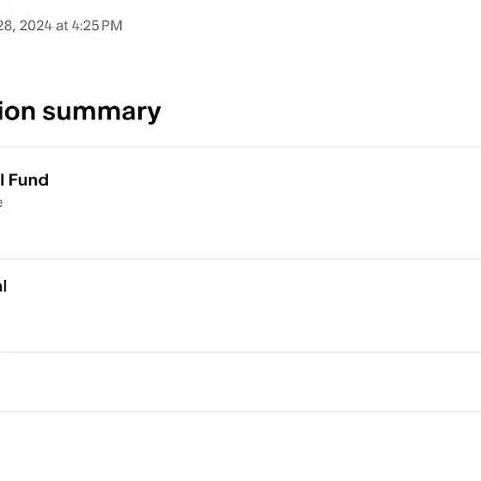Click the divider line below the "al" row
Viewport: 481px width, 481px height.
click(240, 352)
